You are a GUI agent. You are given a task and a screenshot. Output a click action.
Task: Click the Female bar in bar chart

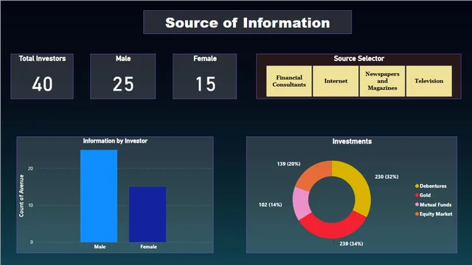[147, 214]
